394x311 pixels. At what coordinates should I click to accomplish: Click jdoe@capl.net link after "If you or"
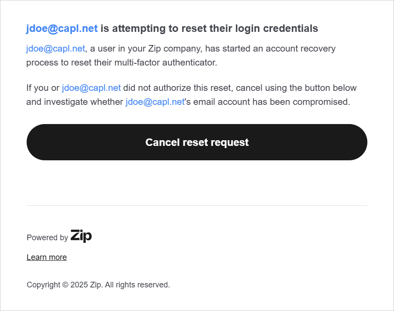[x=91, y=88]
